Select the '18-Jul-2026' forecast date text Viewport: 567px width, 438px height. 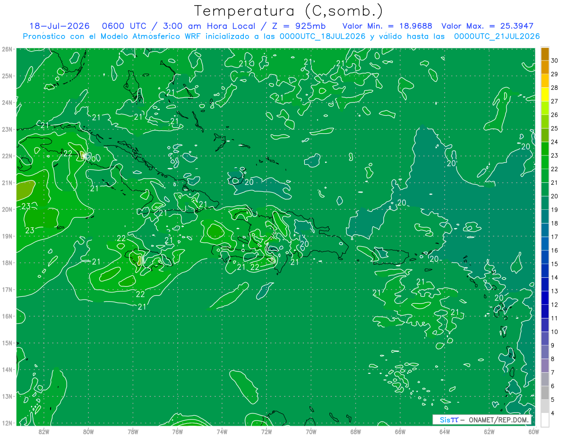tap(60, 26)
